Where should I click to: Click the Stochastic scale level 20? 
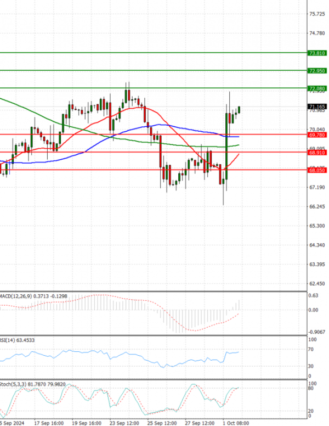click(x=311, y=411)
